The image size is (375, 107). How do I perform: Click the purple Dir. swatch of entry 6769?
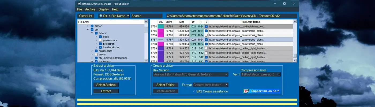161,48
